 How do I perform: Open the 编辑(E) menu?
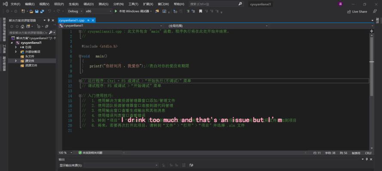(x=30, y=4)
